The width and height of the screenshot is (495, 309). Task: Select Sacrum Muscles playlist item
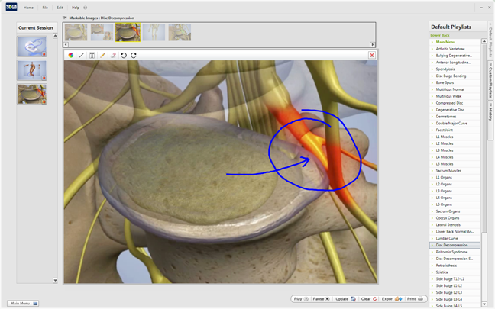coord(455,171)
